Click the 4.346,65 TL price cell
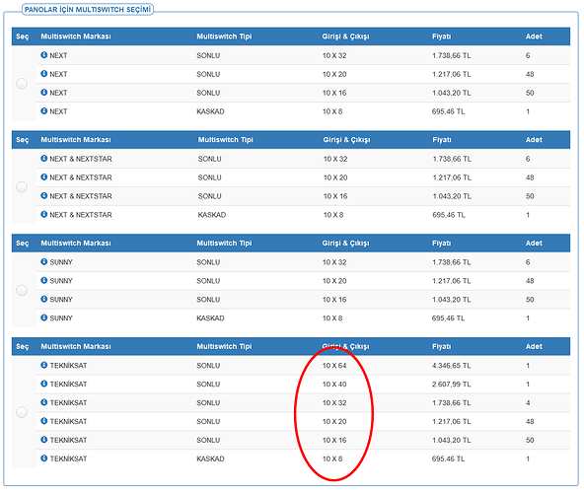 (452, 366)
